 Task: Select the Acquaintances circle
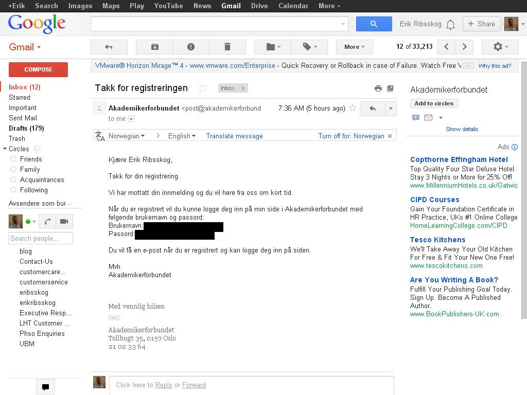(42, 179)
